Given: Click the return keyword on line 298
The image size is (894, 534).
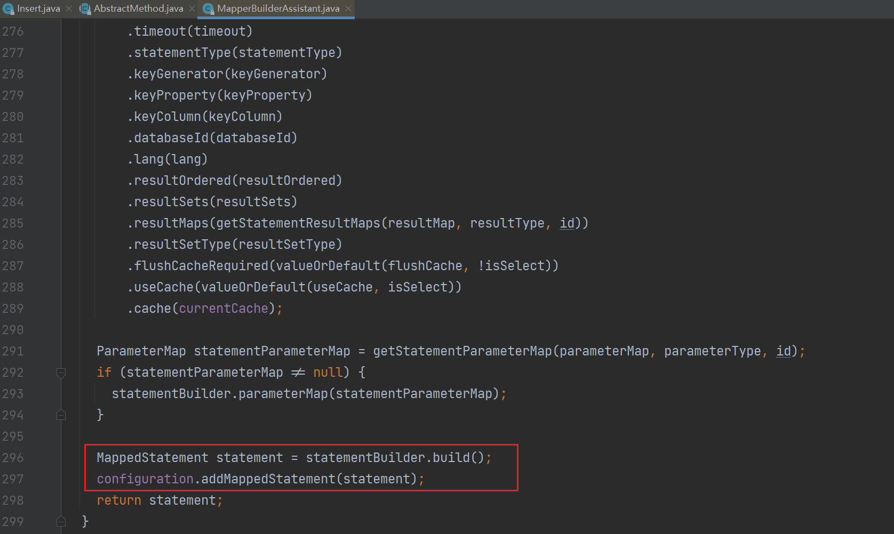Looking at the screenshot, I should 119,500.
